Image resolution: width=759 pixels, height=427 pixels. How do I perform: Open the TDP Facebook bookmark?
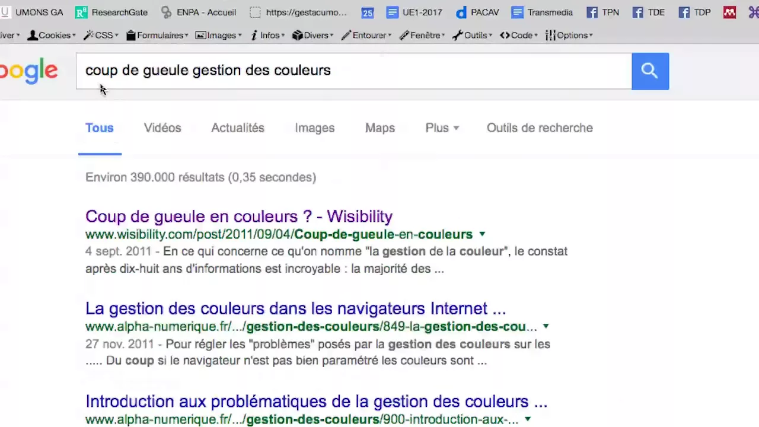pos(695,12)
